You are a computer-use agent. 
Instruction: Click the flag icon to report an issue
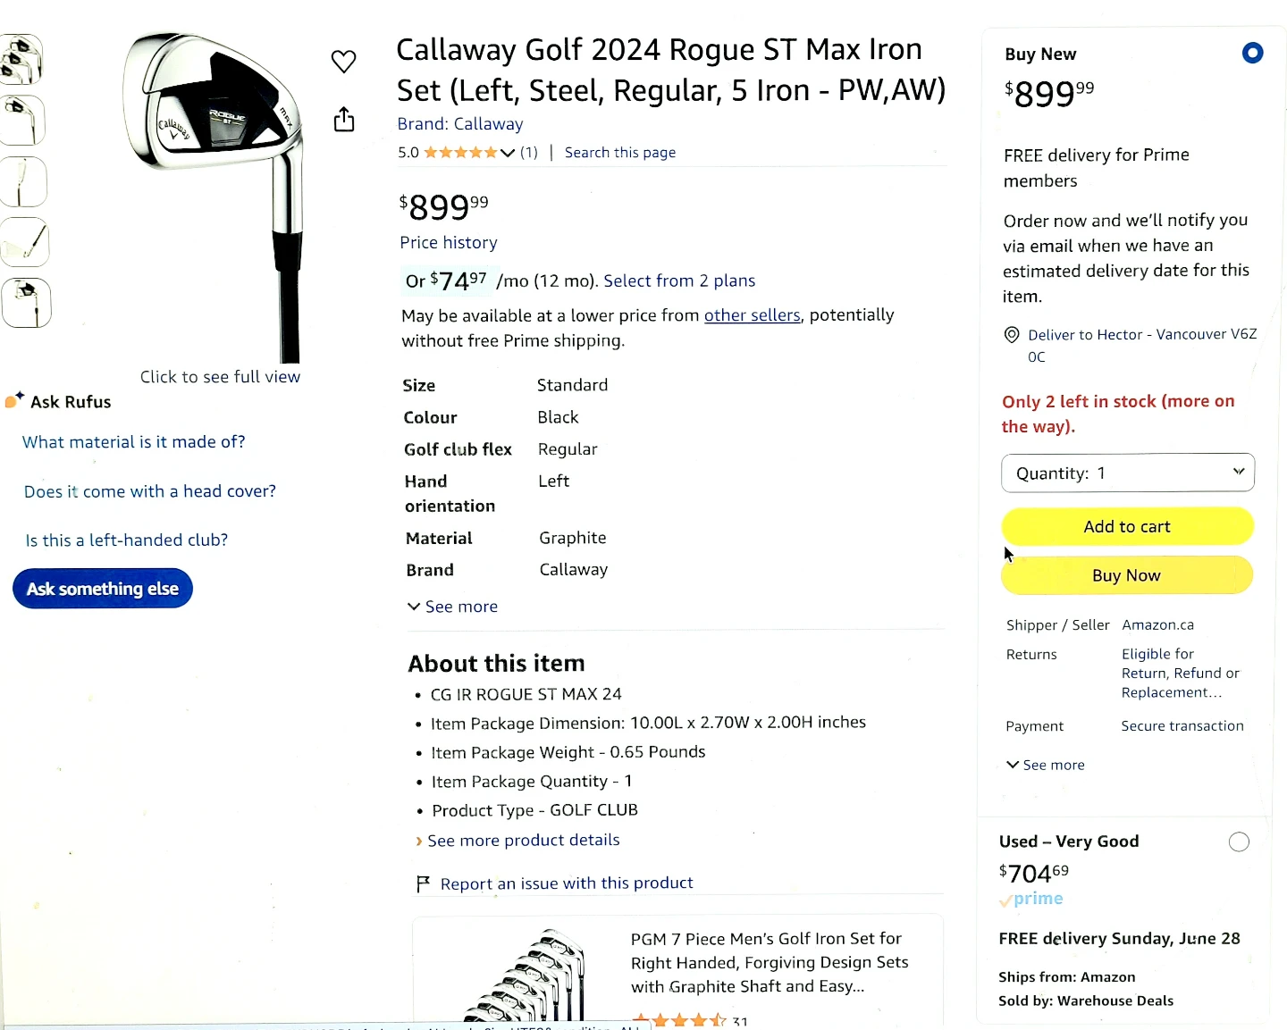(424, 883)
